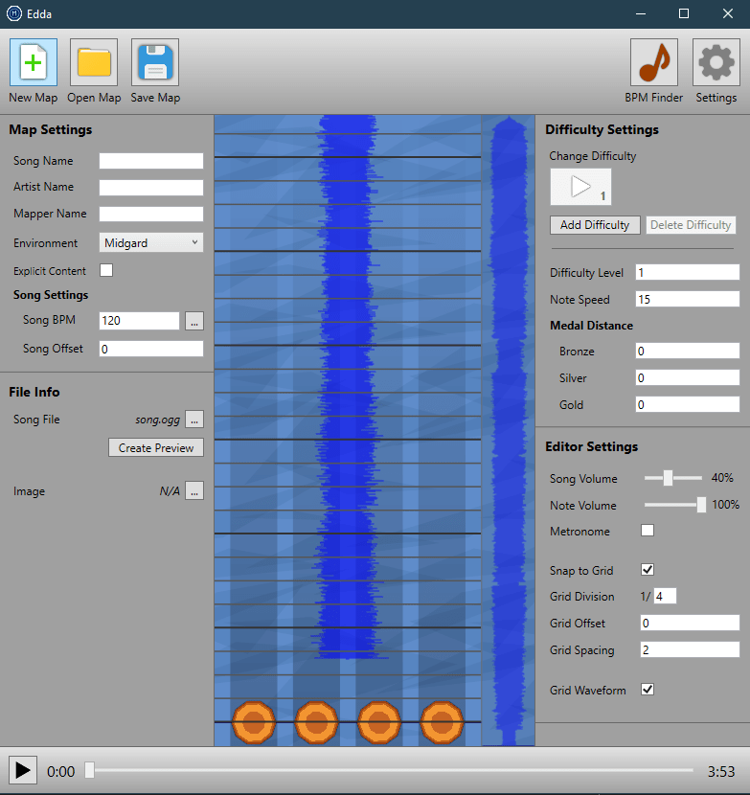Uncheck Snap to Grid
Image resolution: width=750 pixels, height=795 pixels.
pos(648,569)
